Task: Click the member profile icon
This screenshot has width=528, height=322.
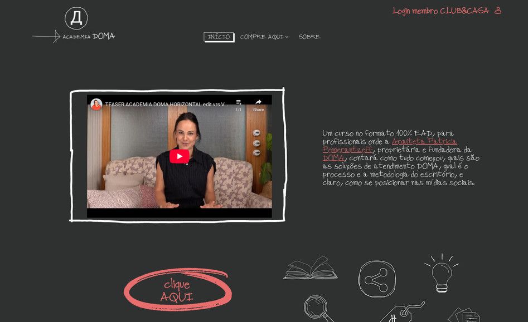Action: (498, 11)
